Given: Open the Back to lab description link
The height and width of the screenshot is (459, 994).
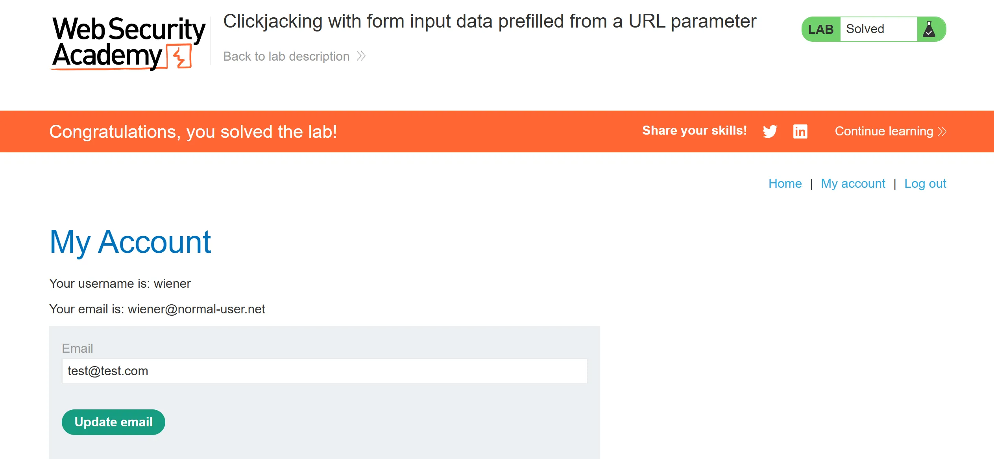Looking at the screenshot, I should tap(286, 56).
